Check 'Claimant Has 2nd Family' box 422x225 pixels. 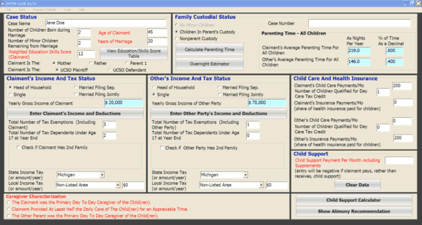click(x=19, y=147)
